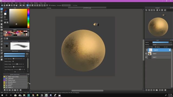Click the vertical hue spectrum bar
This screenshot has height=97, width=173.
[x=28, y=18]
